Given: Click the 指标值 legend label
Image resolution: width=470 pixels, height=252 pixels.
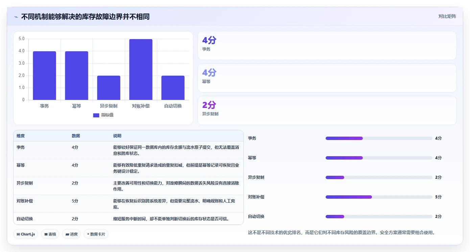Looking at the screenshot, I should coord(107,115).
